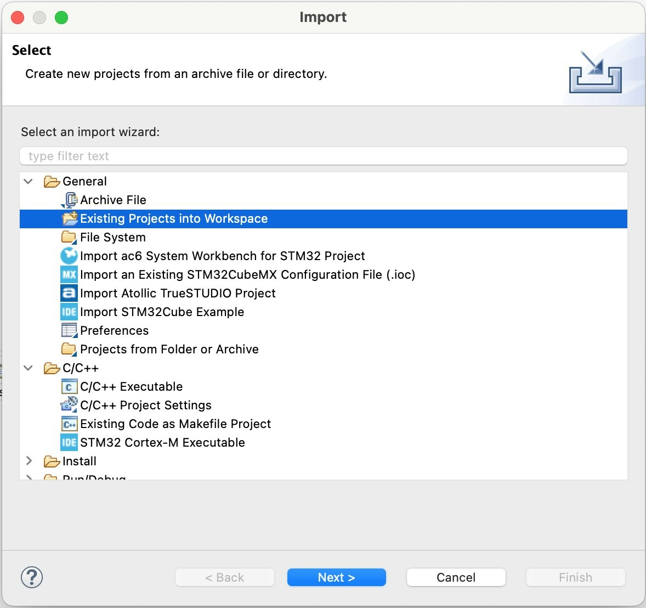Click the Archive File icon
Screen dimensions: 646x608
[69, 200]
